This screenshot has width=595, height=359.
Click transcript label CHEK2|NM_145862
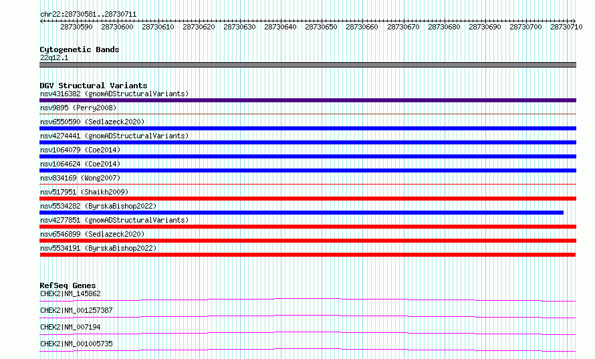[x=70, y=293]
